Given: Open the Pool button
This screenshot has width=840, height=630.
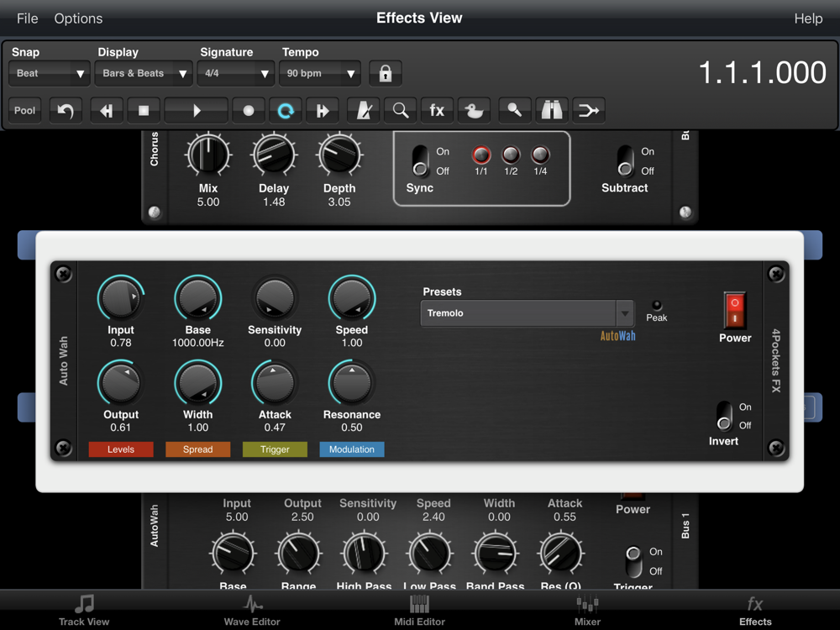Looking at the screenshot, I should [x=24, y=111].
